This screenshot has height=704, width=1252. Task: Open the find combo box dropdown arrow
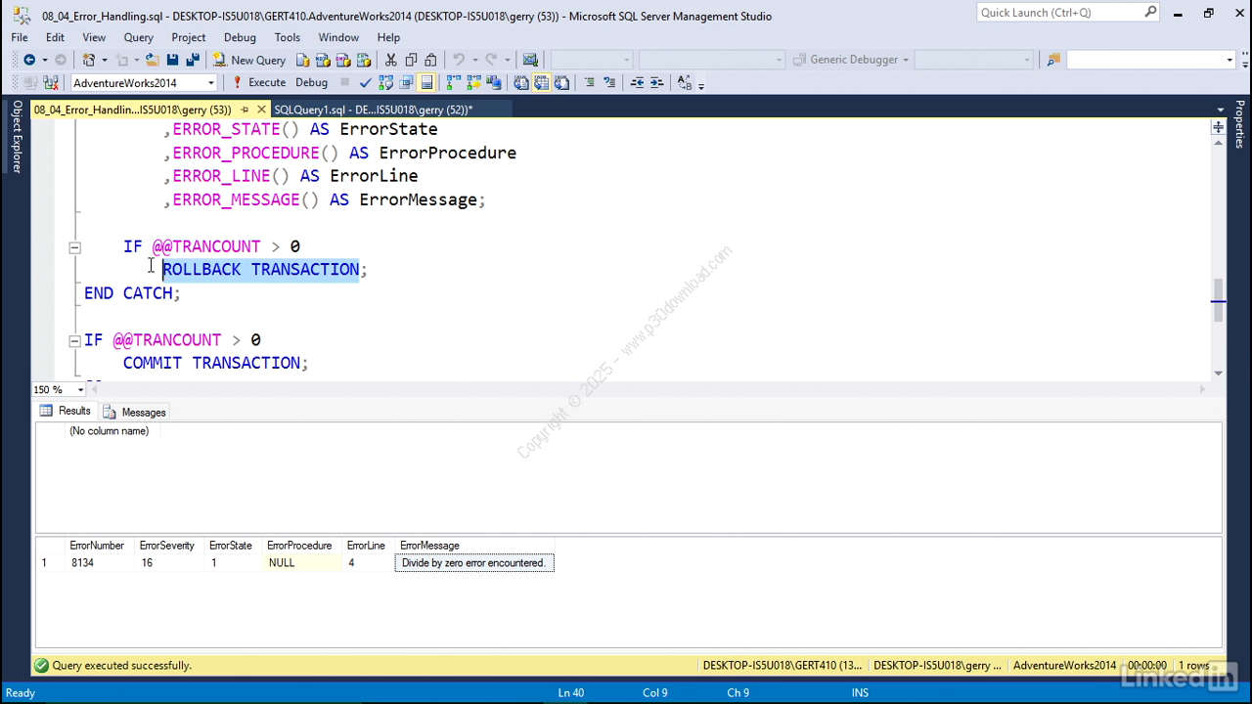[x=1230, y=60]
